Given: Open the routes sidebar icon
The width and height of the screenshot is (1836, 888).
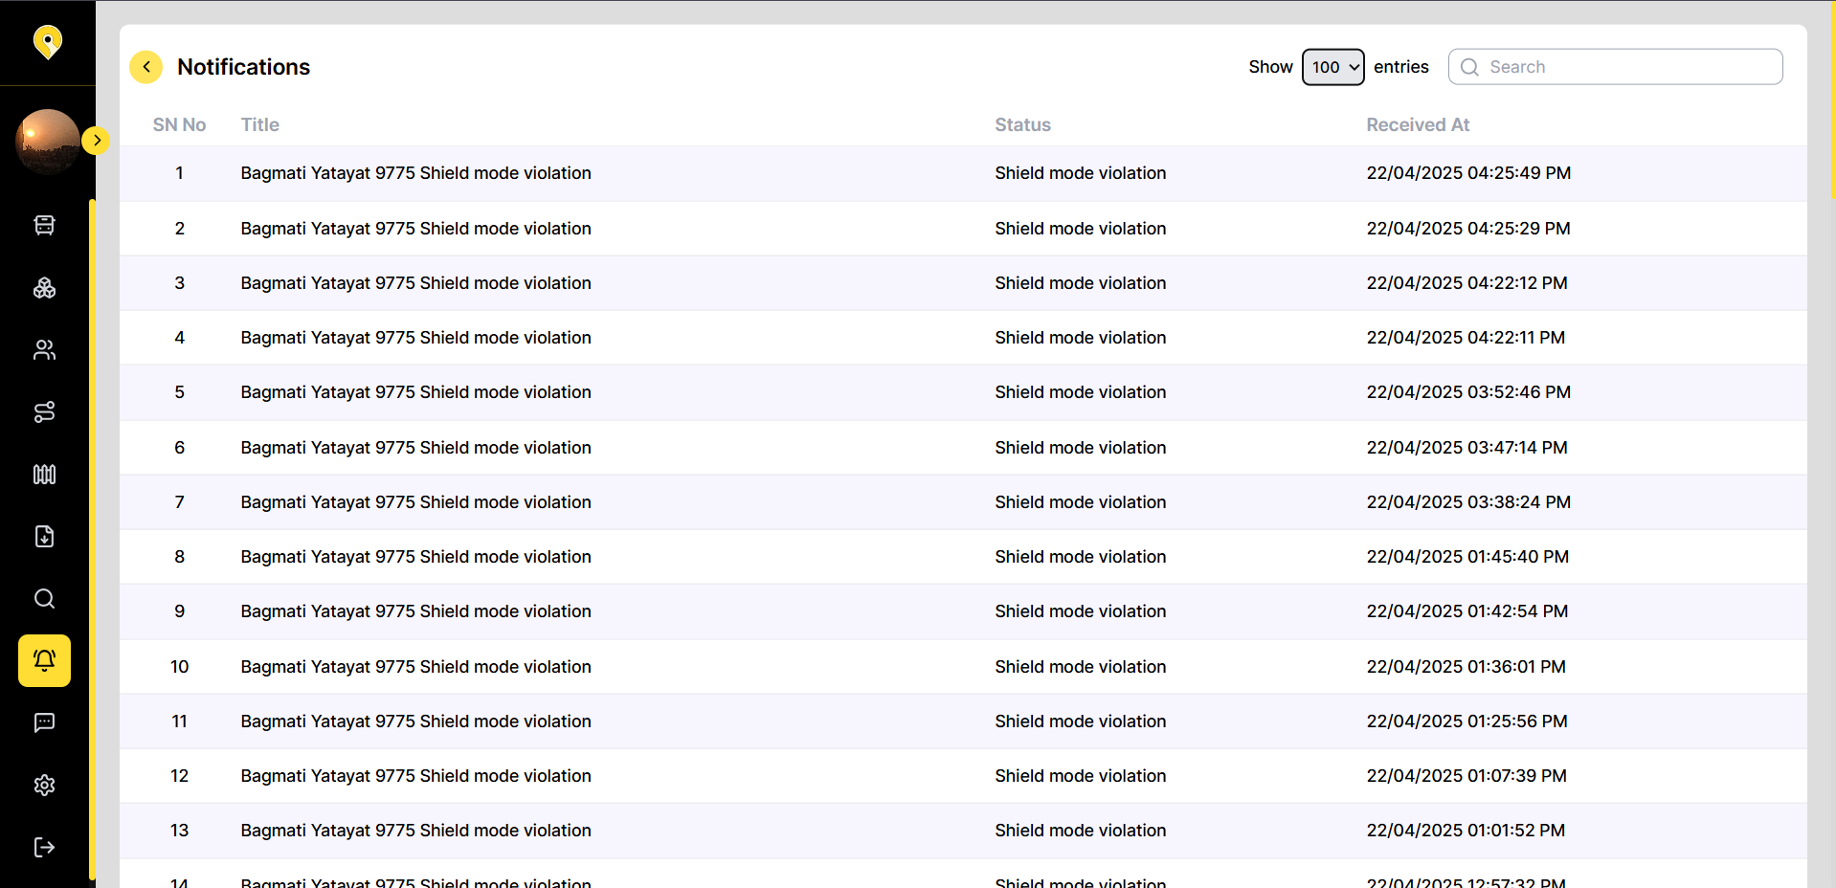Looking at the screenshot, I should coord(44,411).
